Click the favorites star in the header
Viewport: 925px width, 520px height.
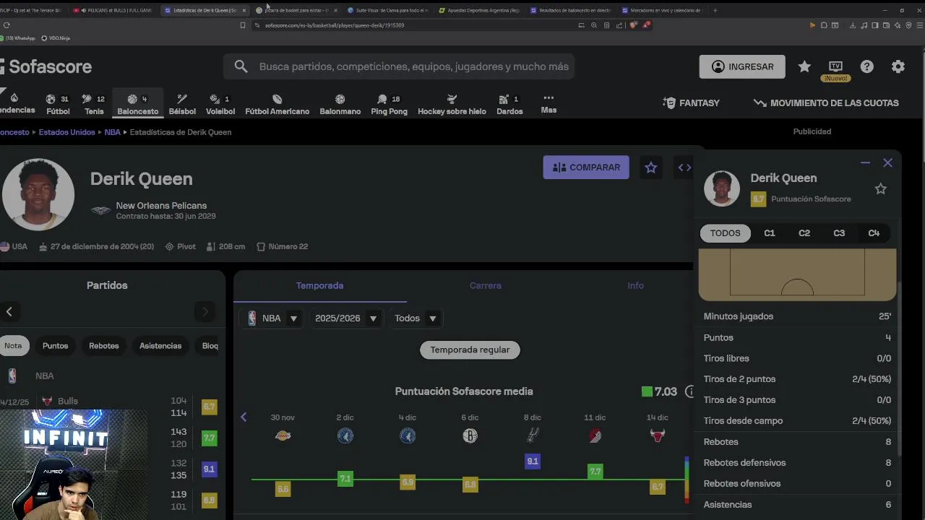click(804, 66)
